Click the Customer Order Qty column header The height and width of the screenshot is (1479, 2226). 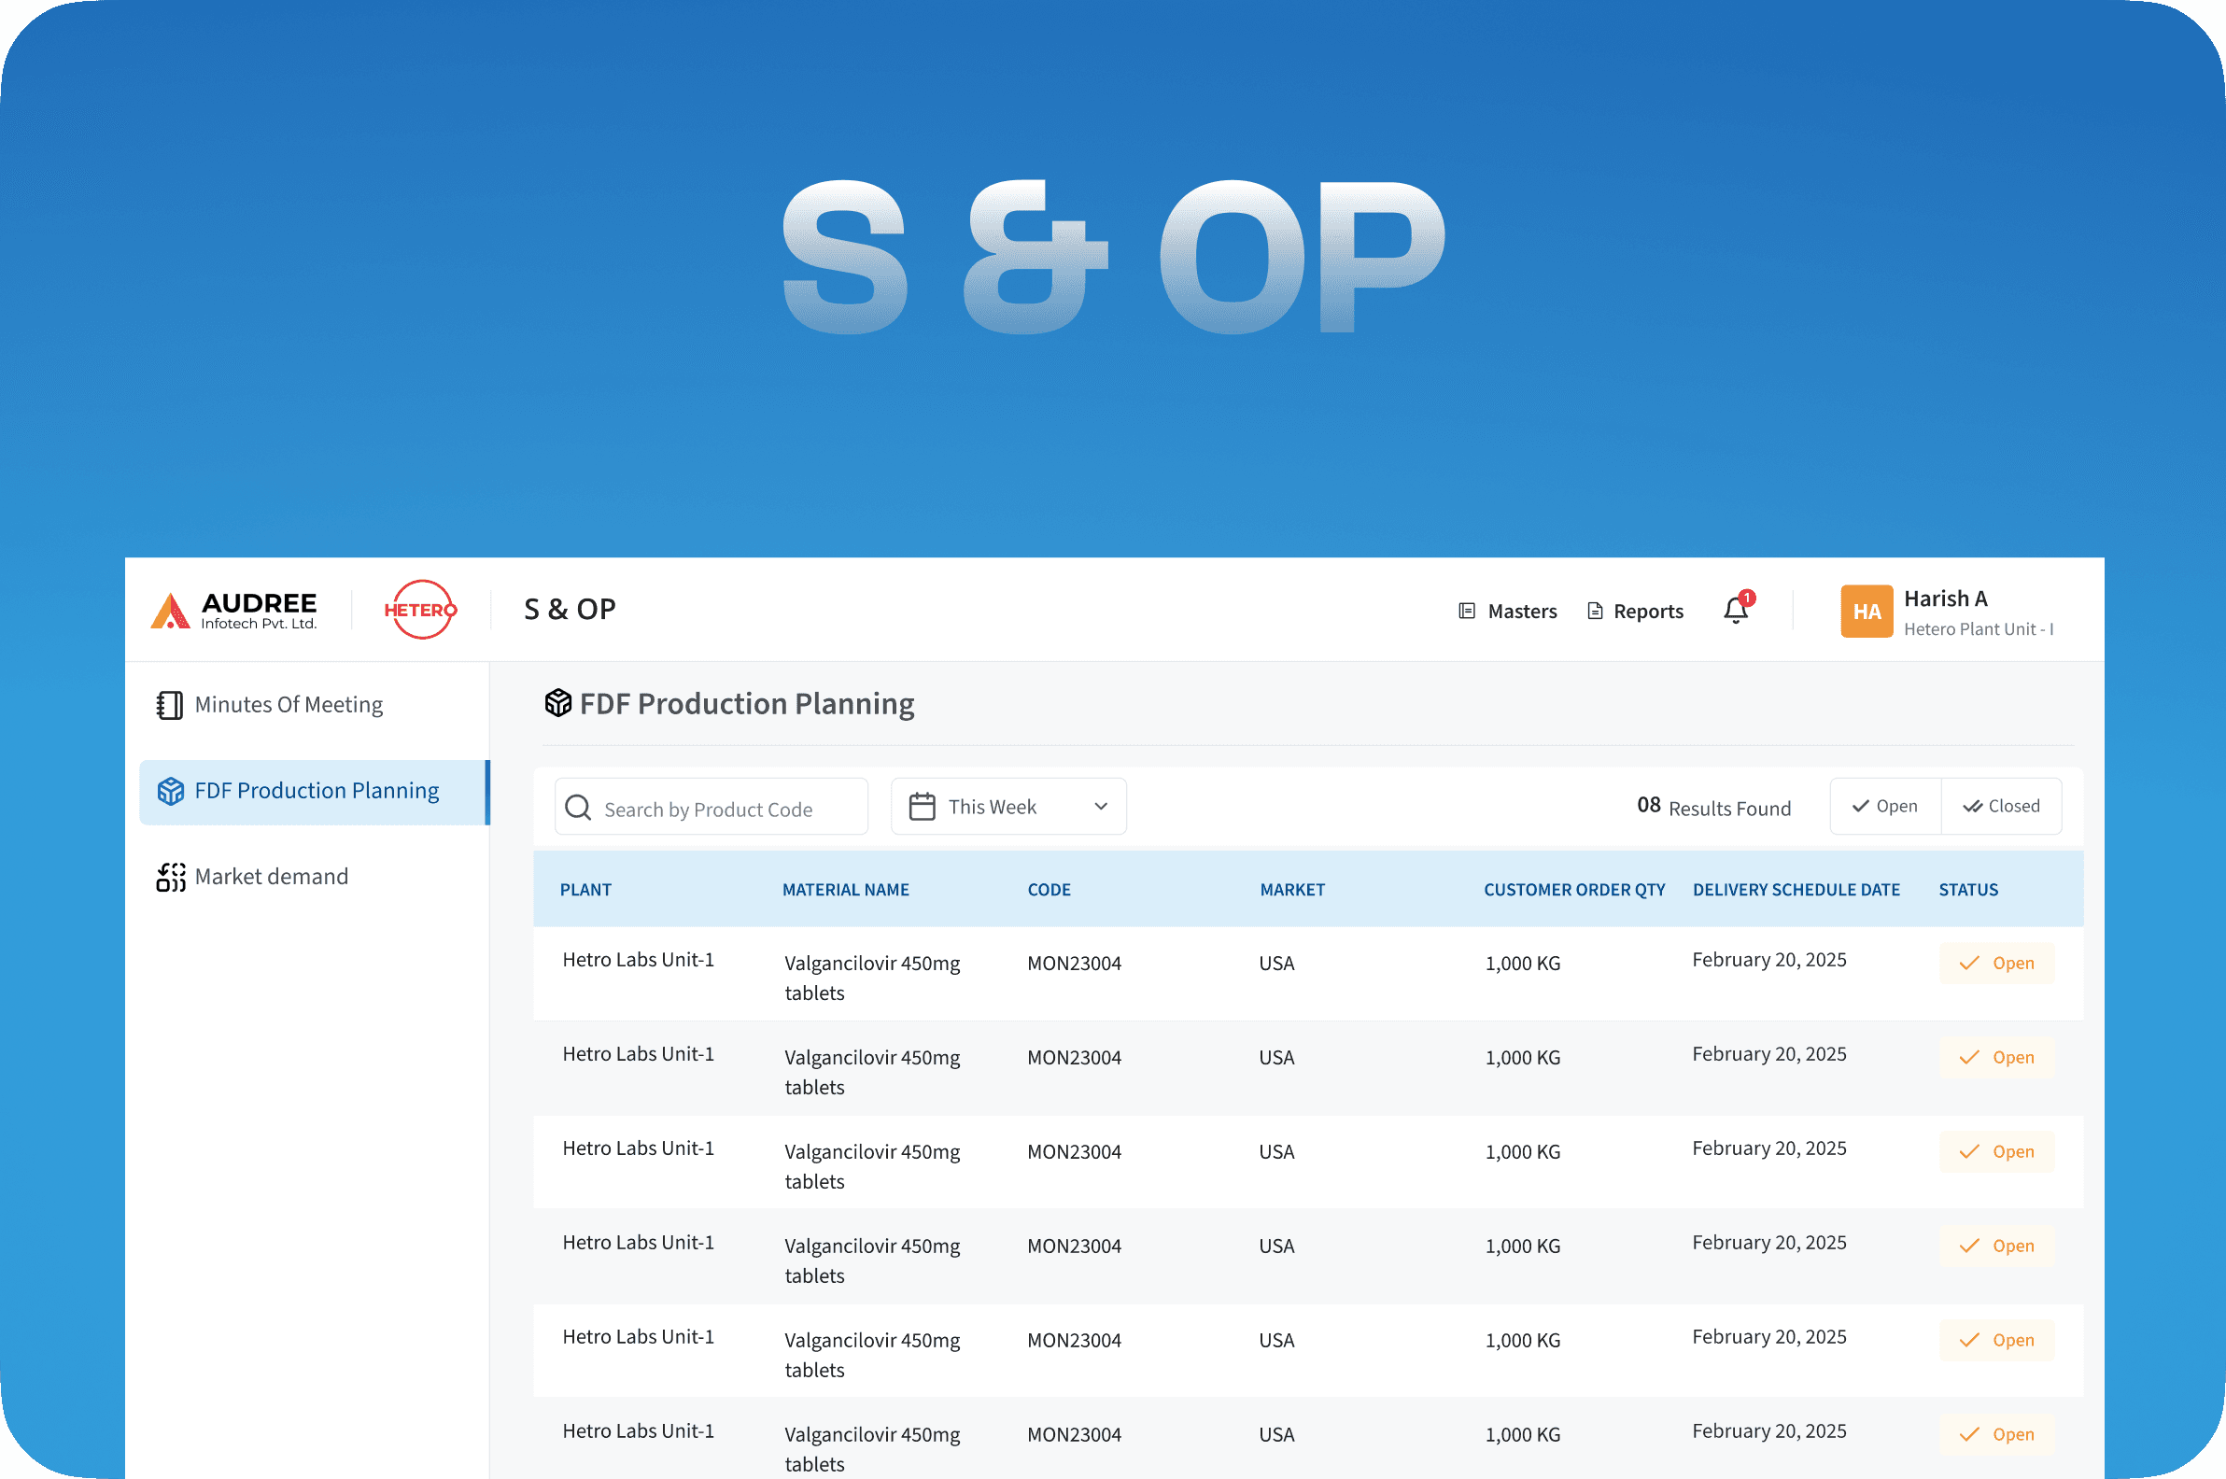pos(1573,890)
